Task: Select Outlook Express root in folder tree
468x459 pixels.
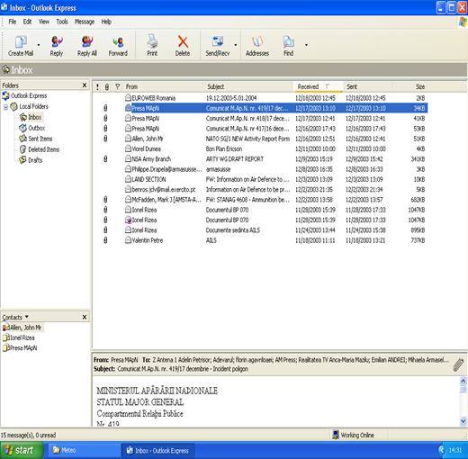Action: (24, 95)
